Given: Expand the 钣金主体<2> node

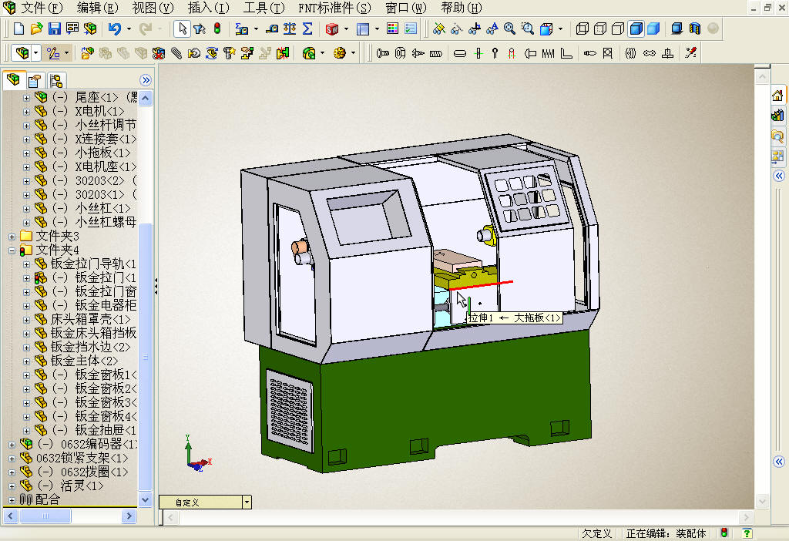Looking at the screenshot, I should [26, 361].
